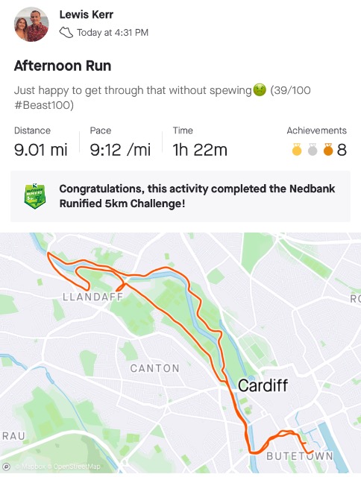This screenshot has width=361, height=477.
Task: Open the OpenStreetMap attribution link
Action: click(x=77, y=467)
